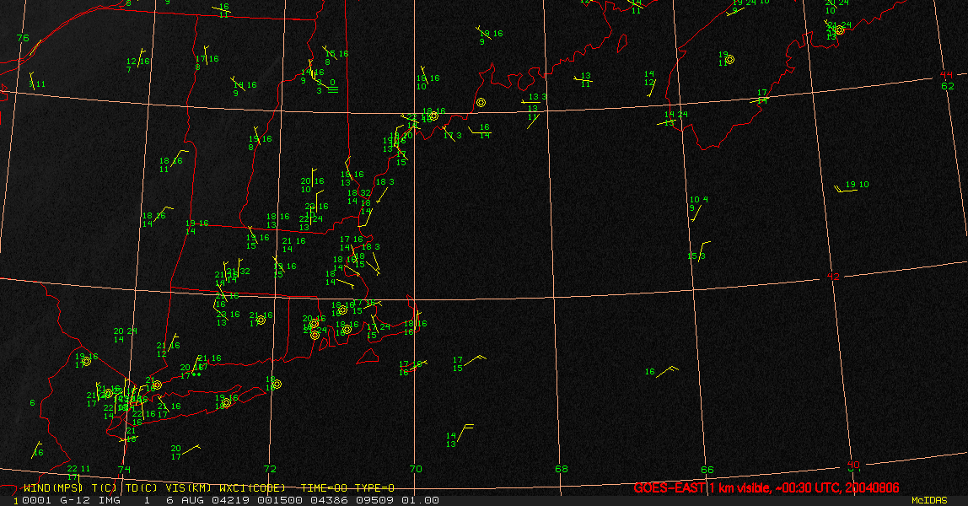Select the WXCI(CODE) legend entry
The image size is (968, 506).
(x=252, y=488)
